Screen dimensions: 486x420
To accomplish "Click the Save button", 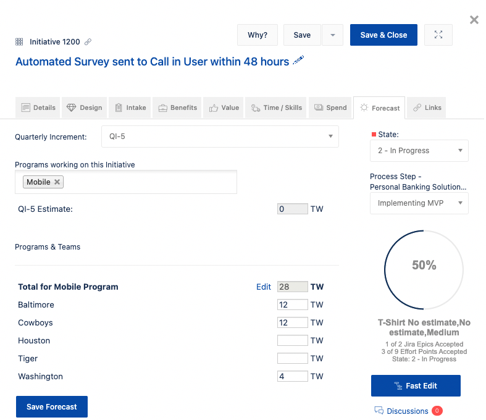I will (x=302, y=35).
